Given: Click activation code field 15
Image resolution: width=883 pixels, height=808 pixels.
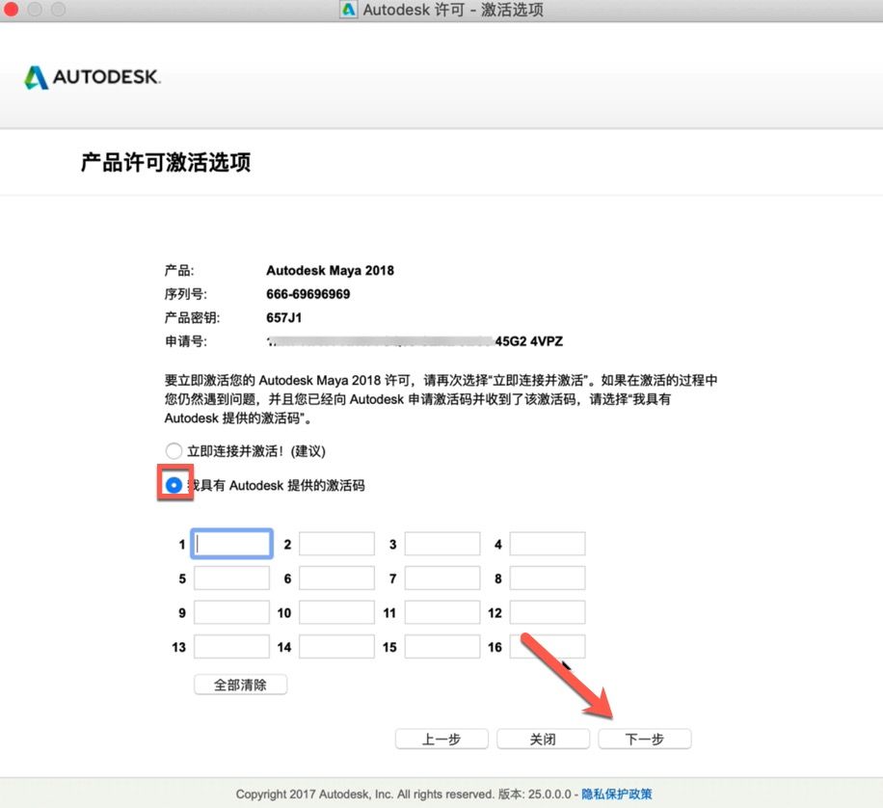Looking at the screenshot, I should (442, 647).
